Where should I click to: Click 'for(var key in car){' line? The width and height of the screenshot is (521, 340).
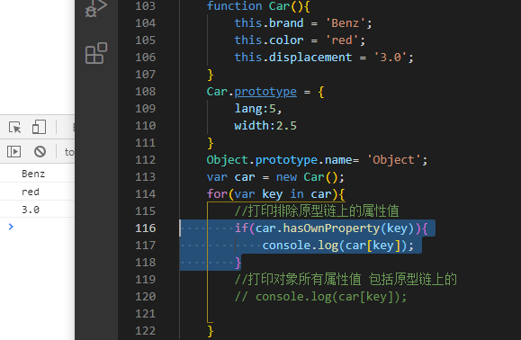tap(275, 194)
